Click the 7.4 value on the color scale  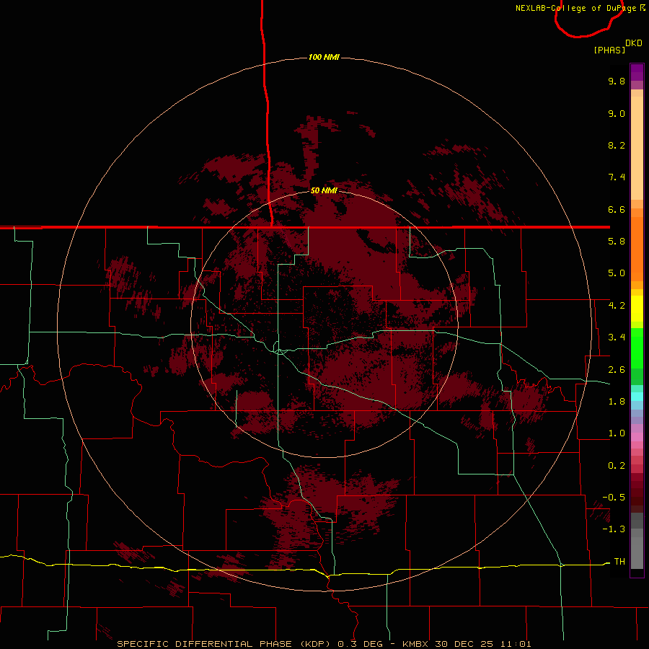coord(617,177)
